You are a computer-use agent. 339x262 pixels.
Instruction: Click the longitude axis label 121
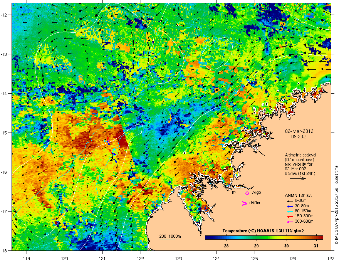point(102,259)
